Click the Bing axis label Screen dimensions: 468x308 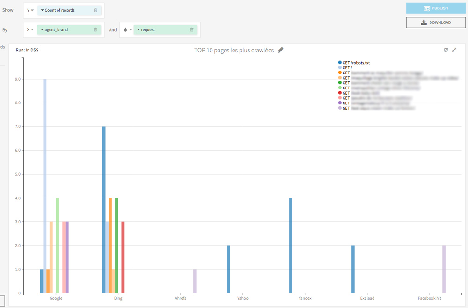pyautogui.click(x=118, y=298)
